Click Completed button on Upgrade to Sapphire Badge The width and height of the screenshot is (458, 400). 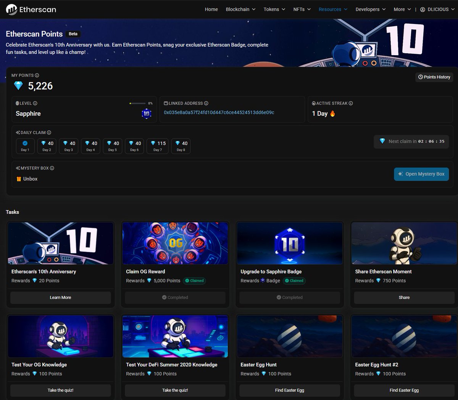[x=290, y=298]
